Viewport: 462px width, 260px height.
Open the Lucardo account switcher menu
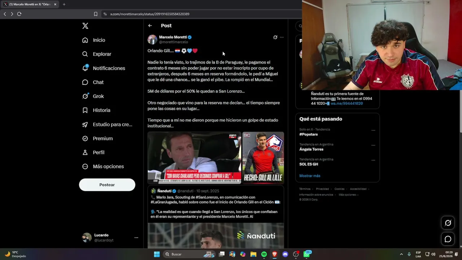136,238
